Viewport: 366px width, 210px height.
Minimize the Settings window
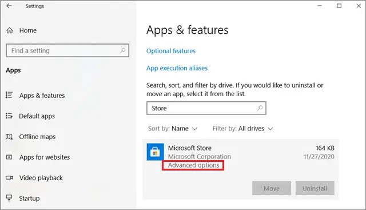(x=320, y=6)
